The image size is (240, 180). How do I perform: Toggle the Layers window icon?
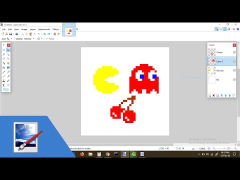coord(224,29)
